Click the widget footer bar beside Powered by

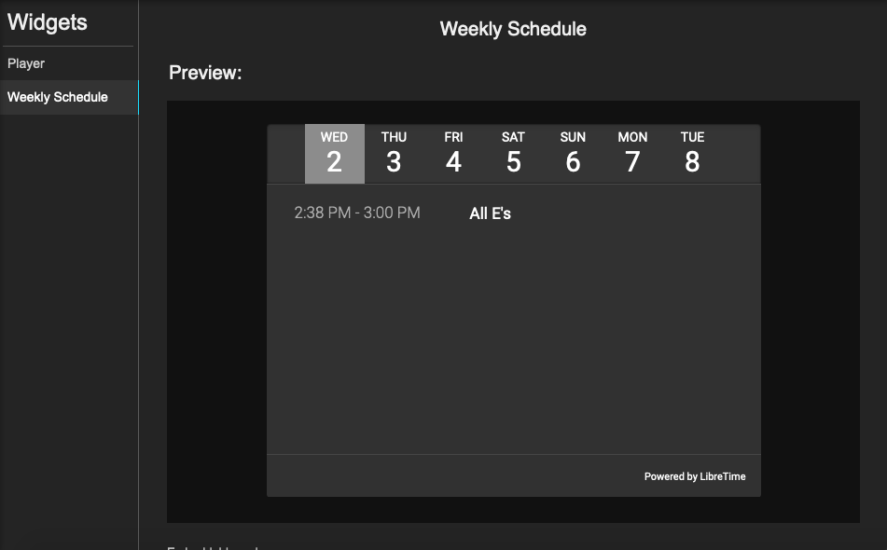click(x=448, y=476)
